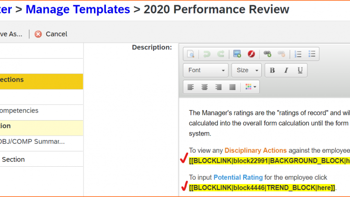The height and width of the screenshot is (197, 350).
Task: Select the item labeled Section at bottom
Action: point(41,159)
